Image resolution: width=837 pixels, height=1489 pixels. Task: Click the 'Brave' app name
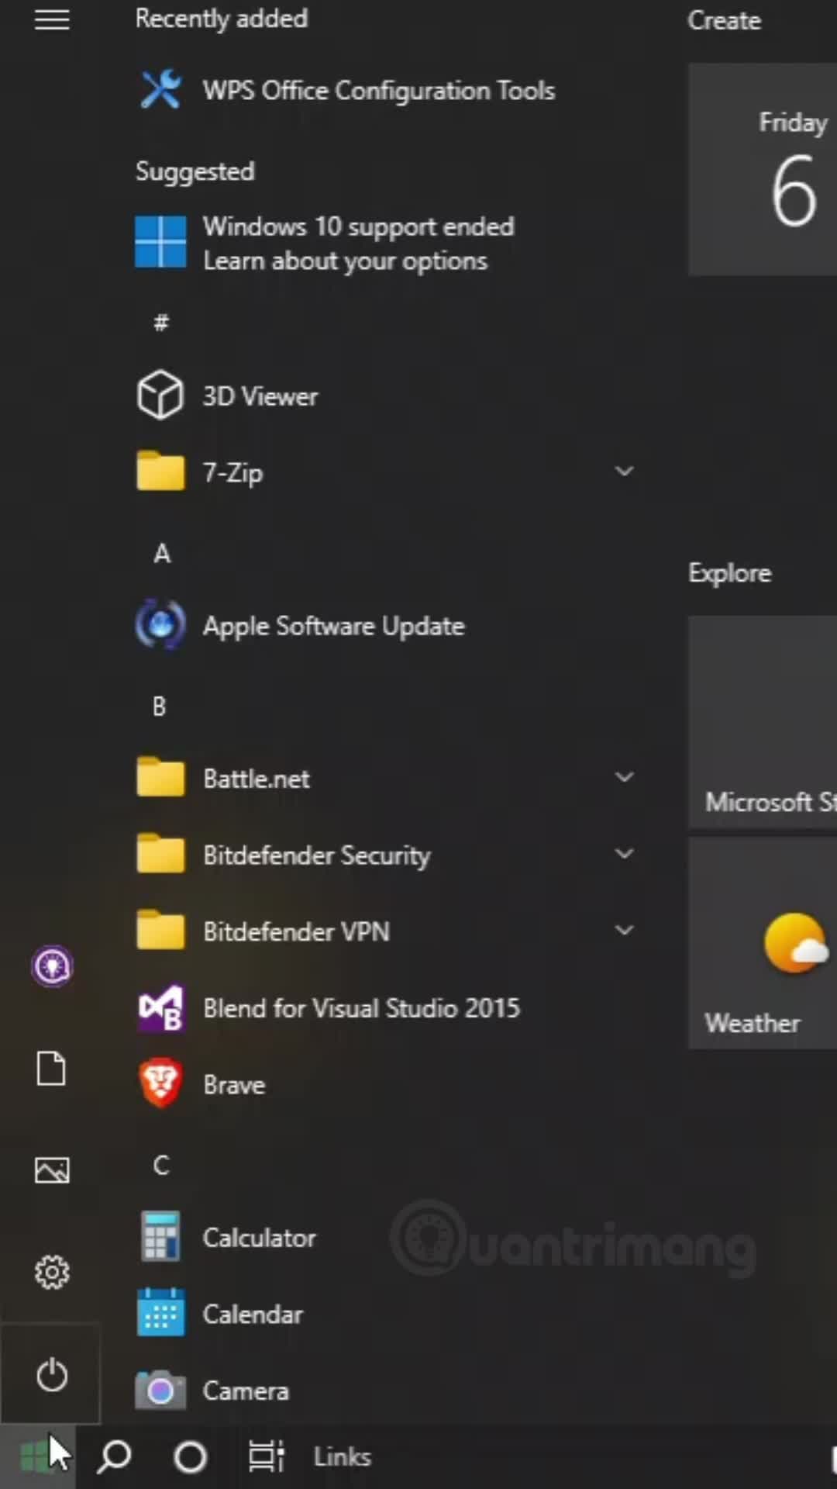click(x=234, y=1084)
